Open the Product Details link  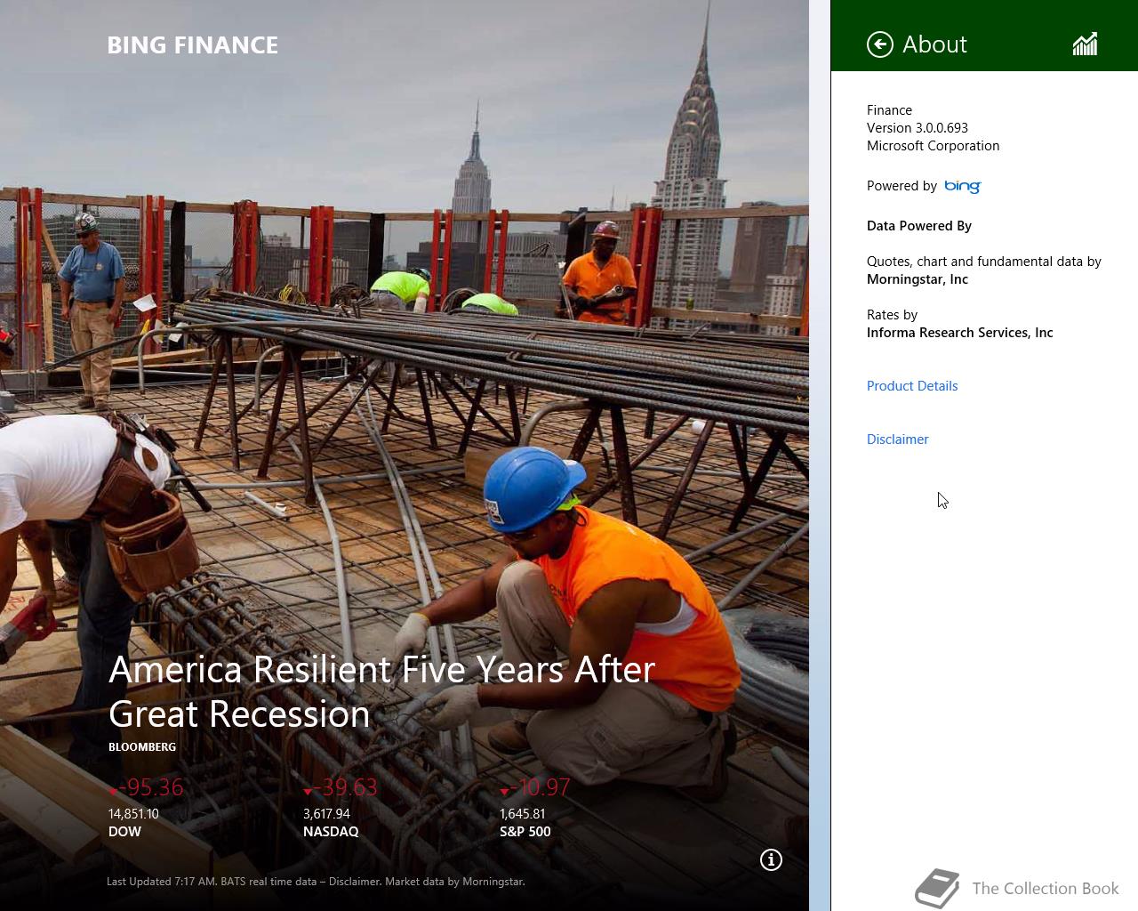tap(912, 386)
